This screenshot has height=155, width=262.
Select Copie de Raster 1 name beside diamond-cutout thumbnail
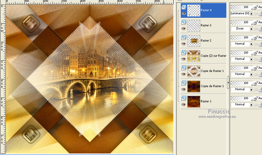212,71
